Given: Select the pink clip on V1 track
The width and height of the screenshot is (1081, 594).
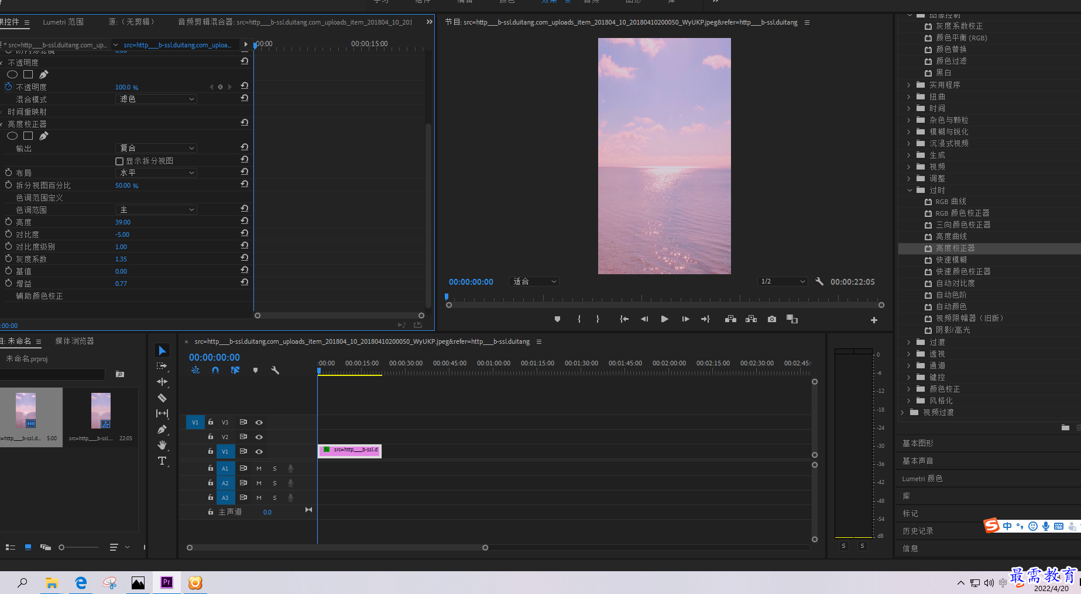Looking at the screenshot, I should [x=349, y=451].
